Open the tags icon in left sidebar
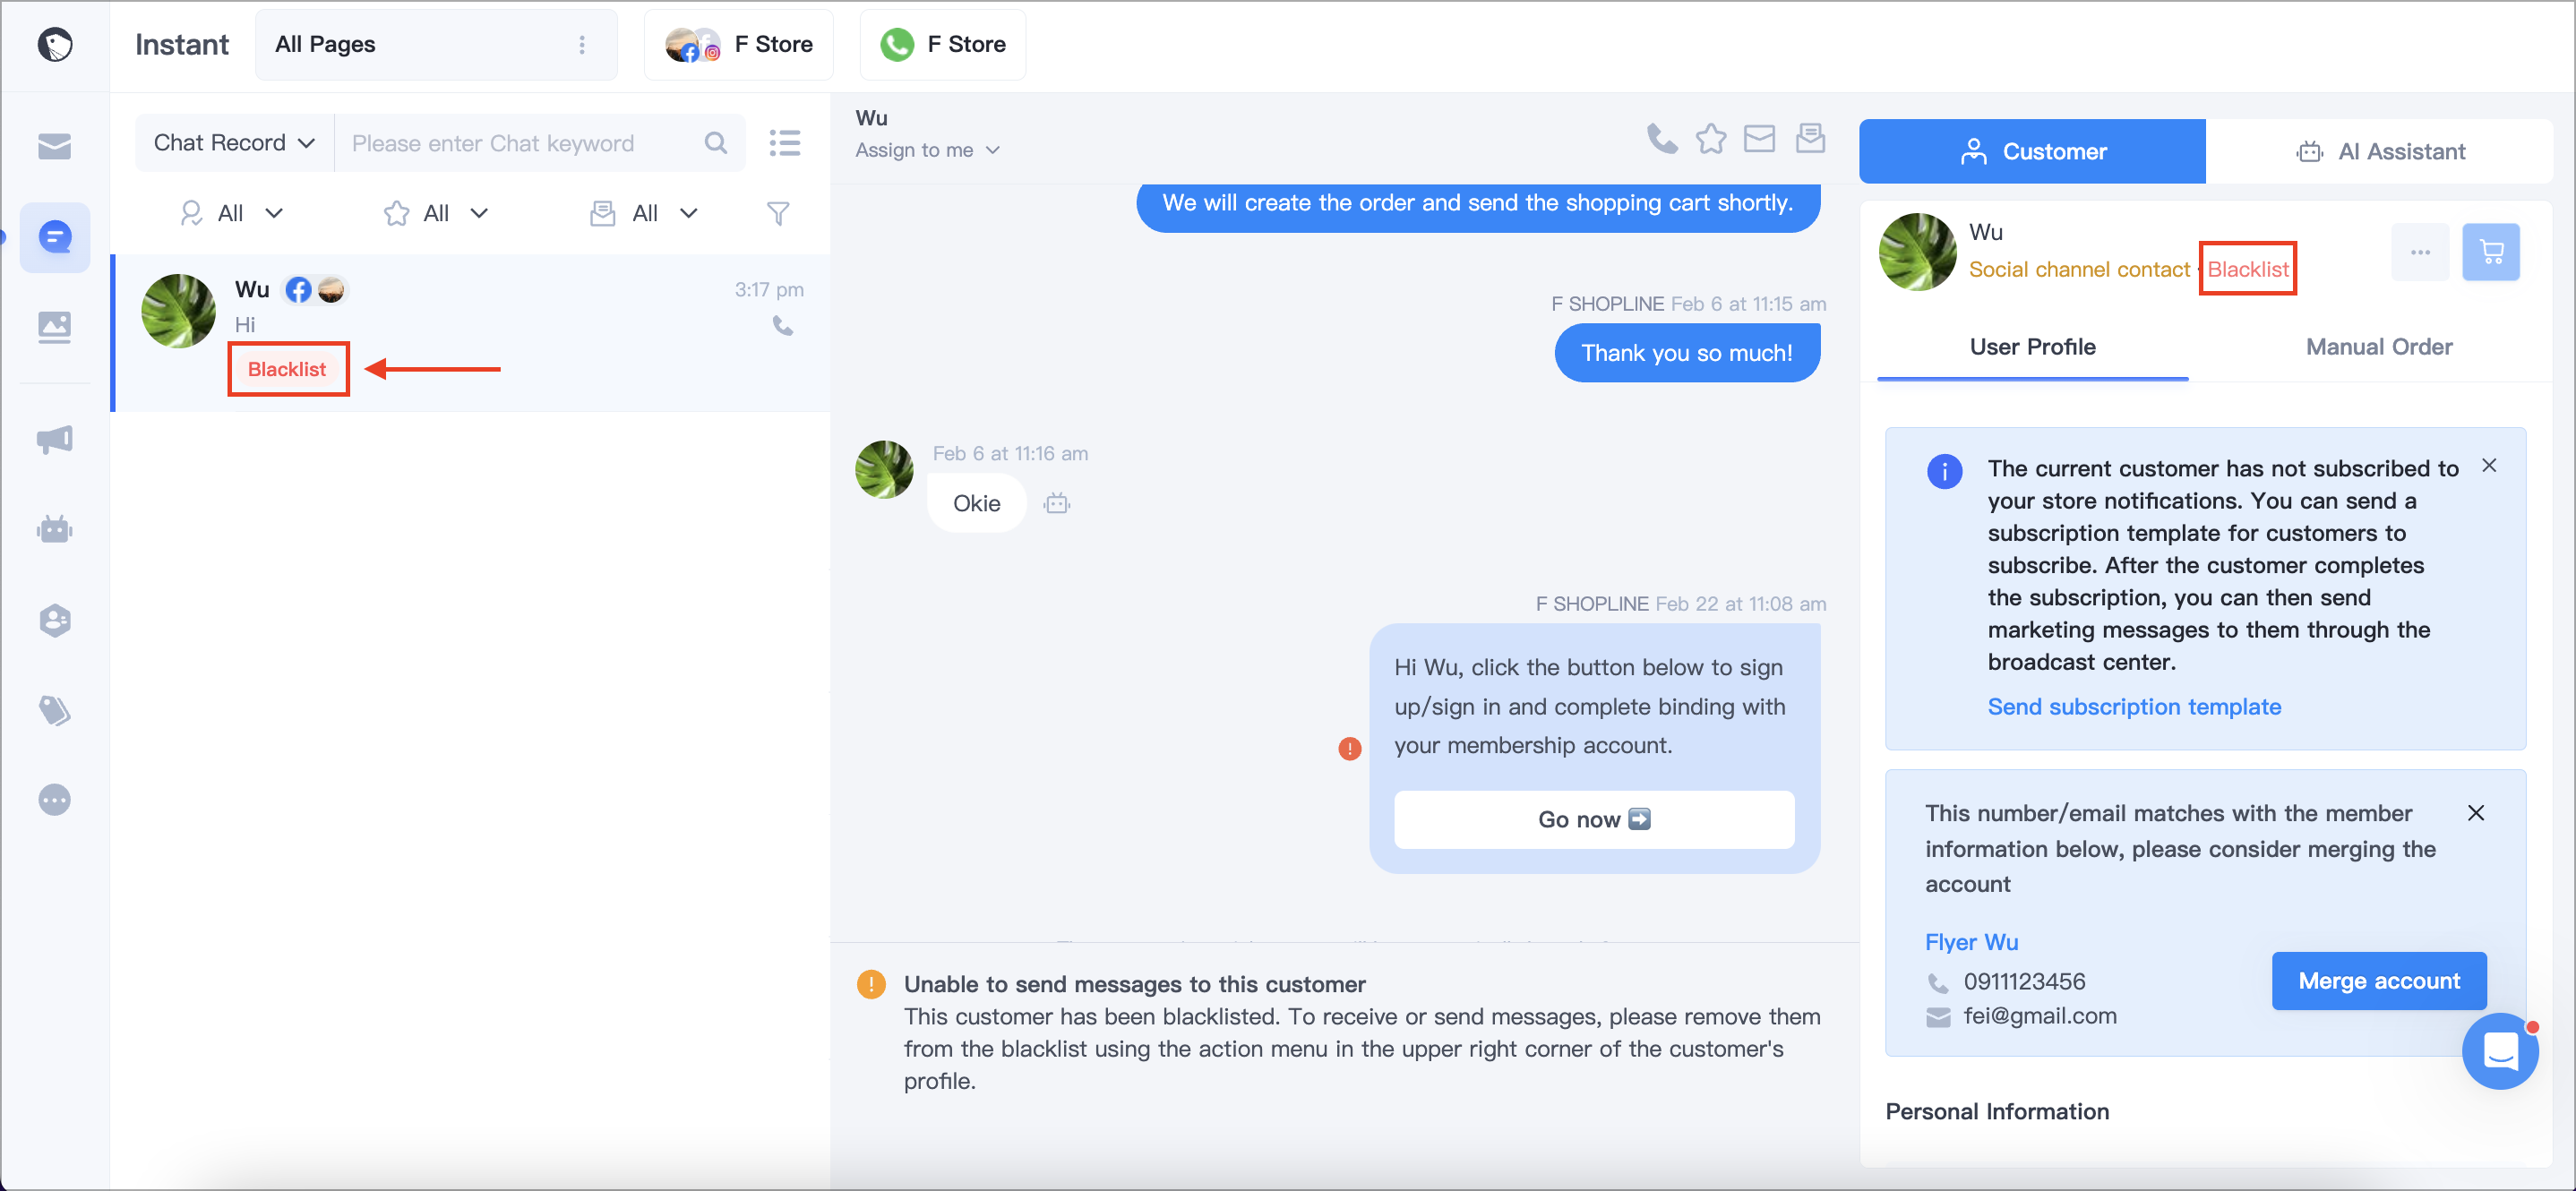This screenshot has width=2576, height=1191. click(54, 710)
